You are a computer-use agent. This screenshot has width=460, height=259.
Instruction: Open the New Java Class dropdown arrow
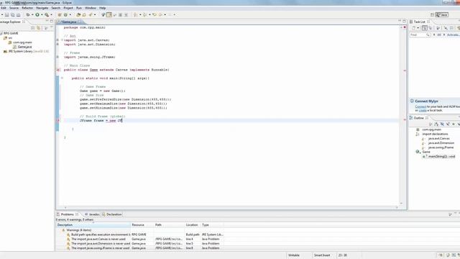click(70, 14)
